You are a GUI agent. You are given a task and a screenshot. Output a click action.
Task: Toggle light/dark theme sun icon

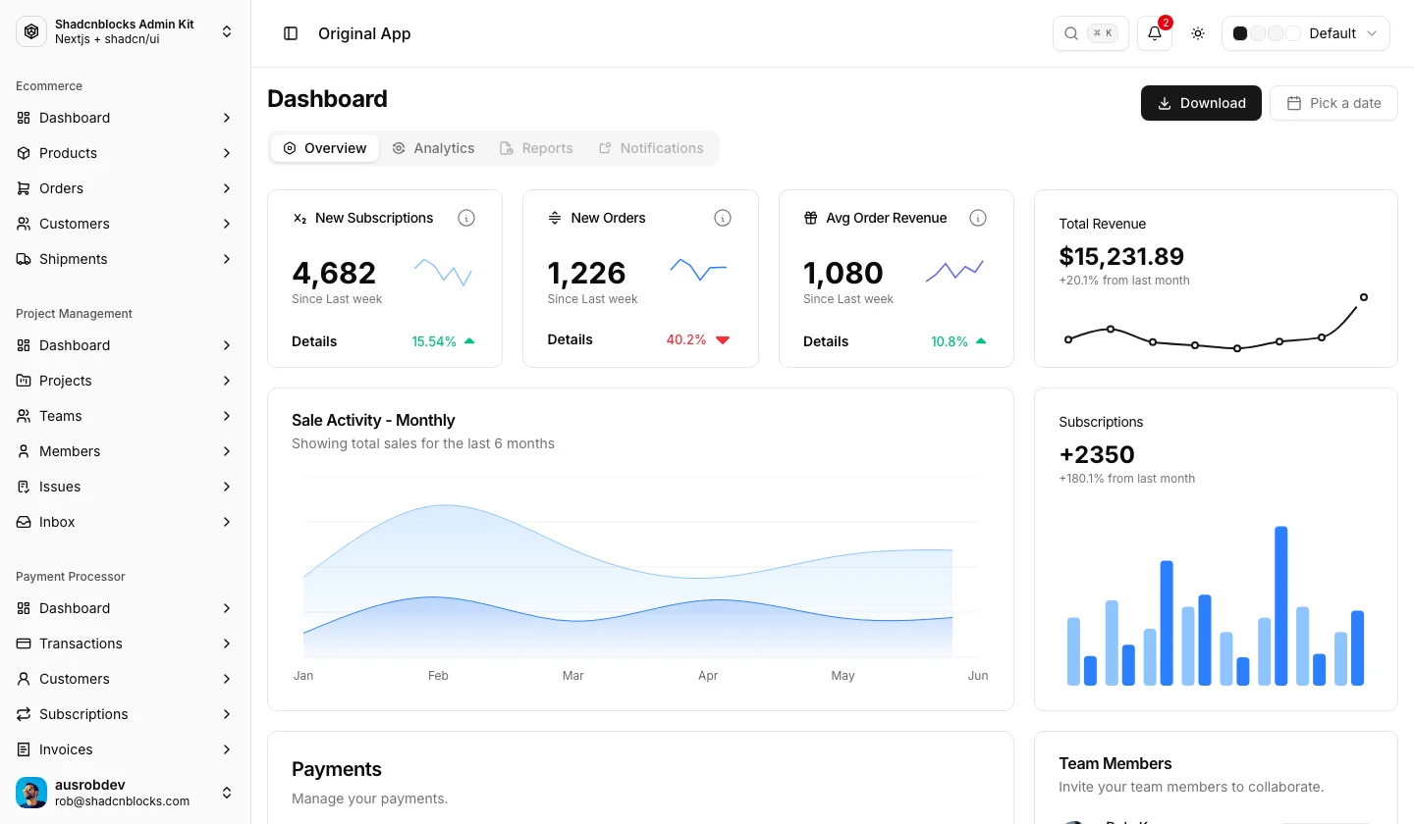(x=1198, y=33)
